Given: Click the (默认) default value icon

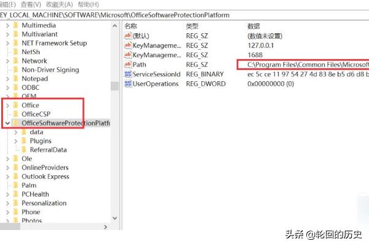Looking at the screenshot, I should pos(128,36).
